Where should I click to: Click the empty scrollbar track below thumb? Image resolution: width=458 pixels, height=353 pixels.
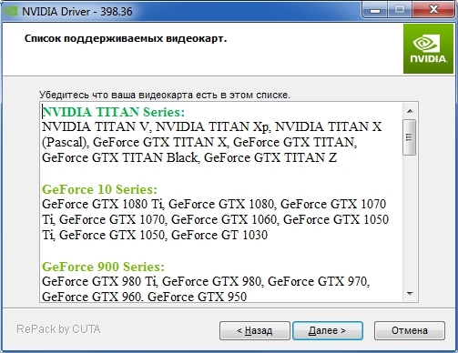[x=410, y=221]
